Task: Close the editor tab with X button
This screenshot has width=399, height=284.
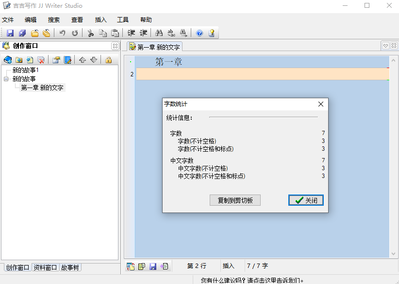Action: [394, 46]
